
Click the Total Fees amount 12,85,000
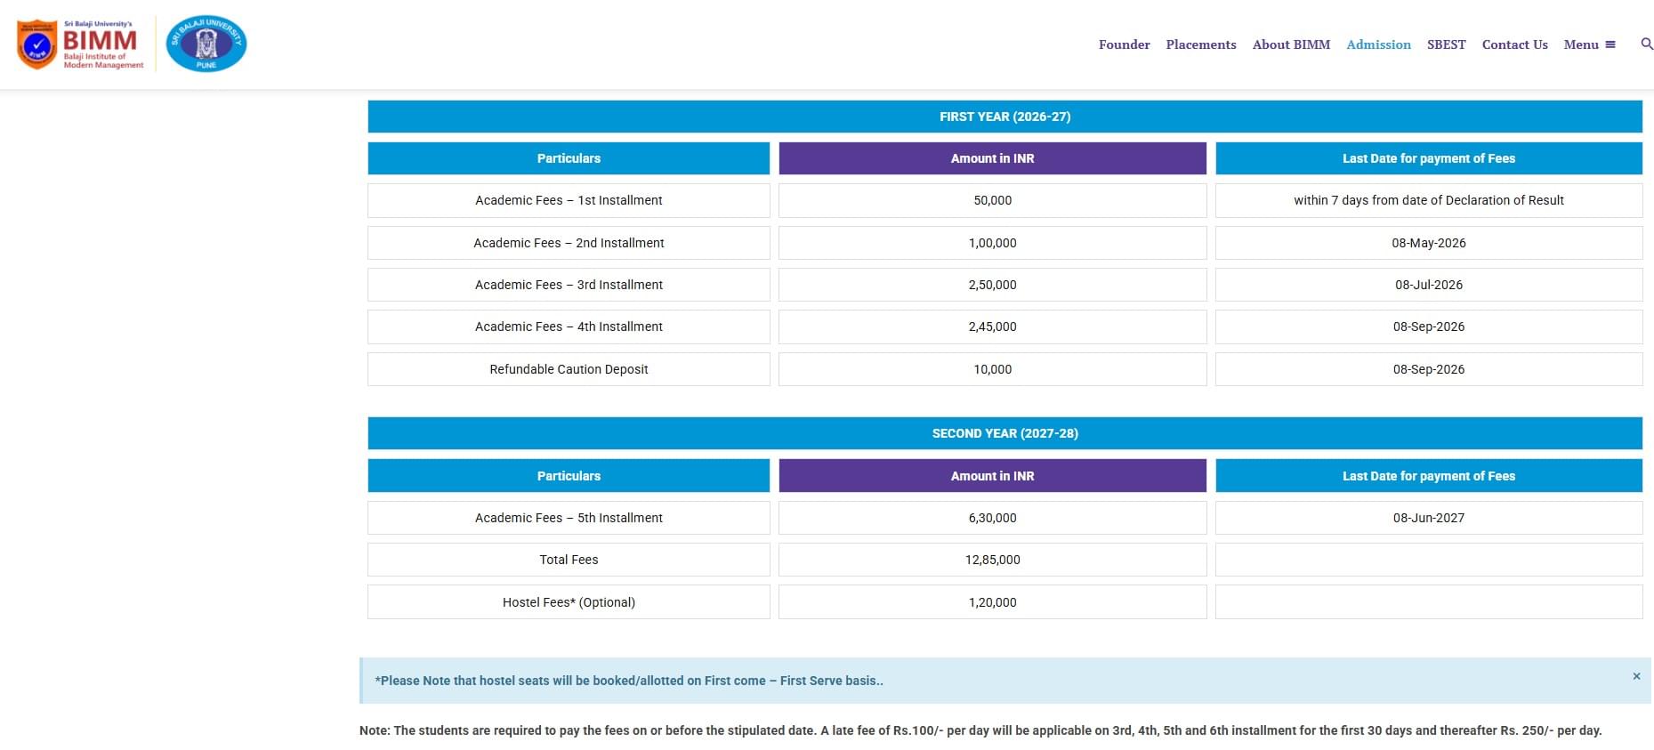[992, 560]
